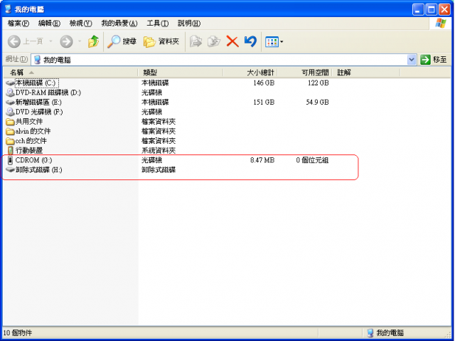Select local disk (C:) drive icon

click(x=10, y=83)
